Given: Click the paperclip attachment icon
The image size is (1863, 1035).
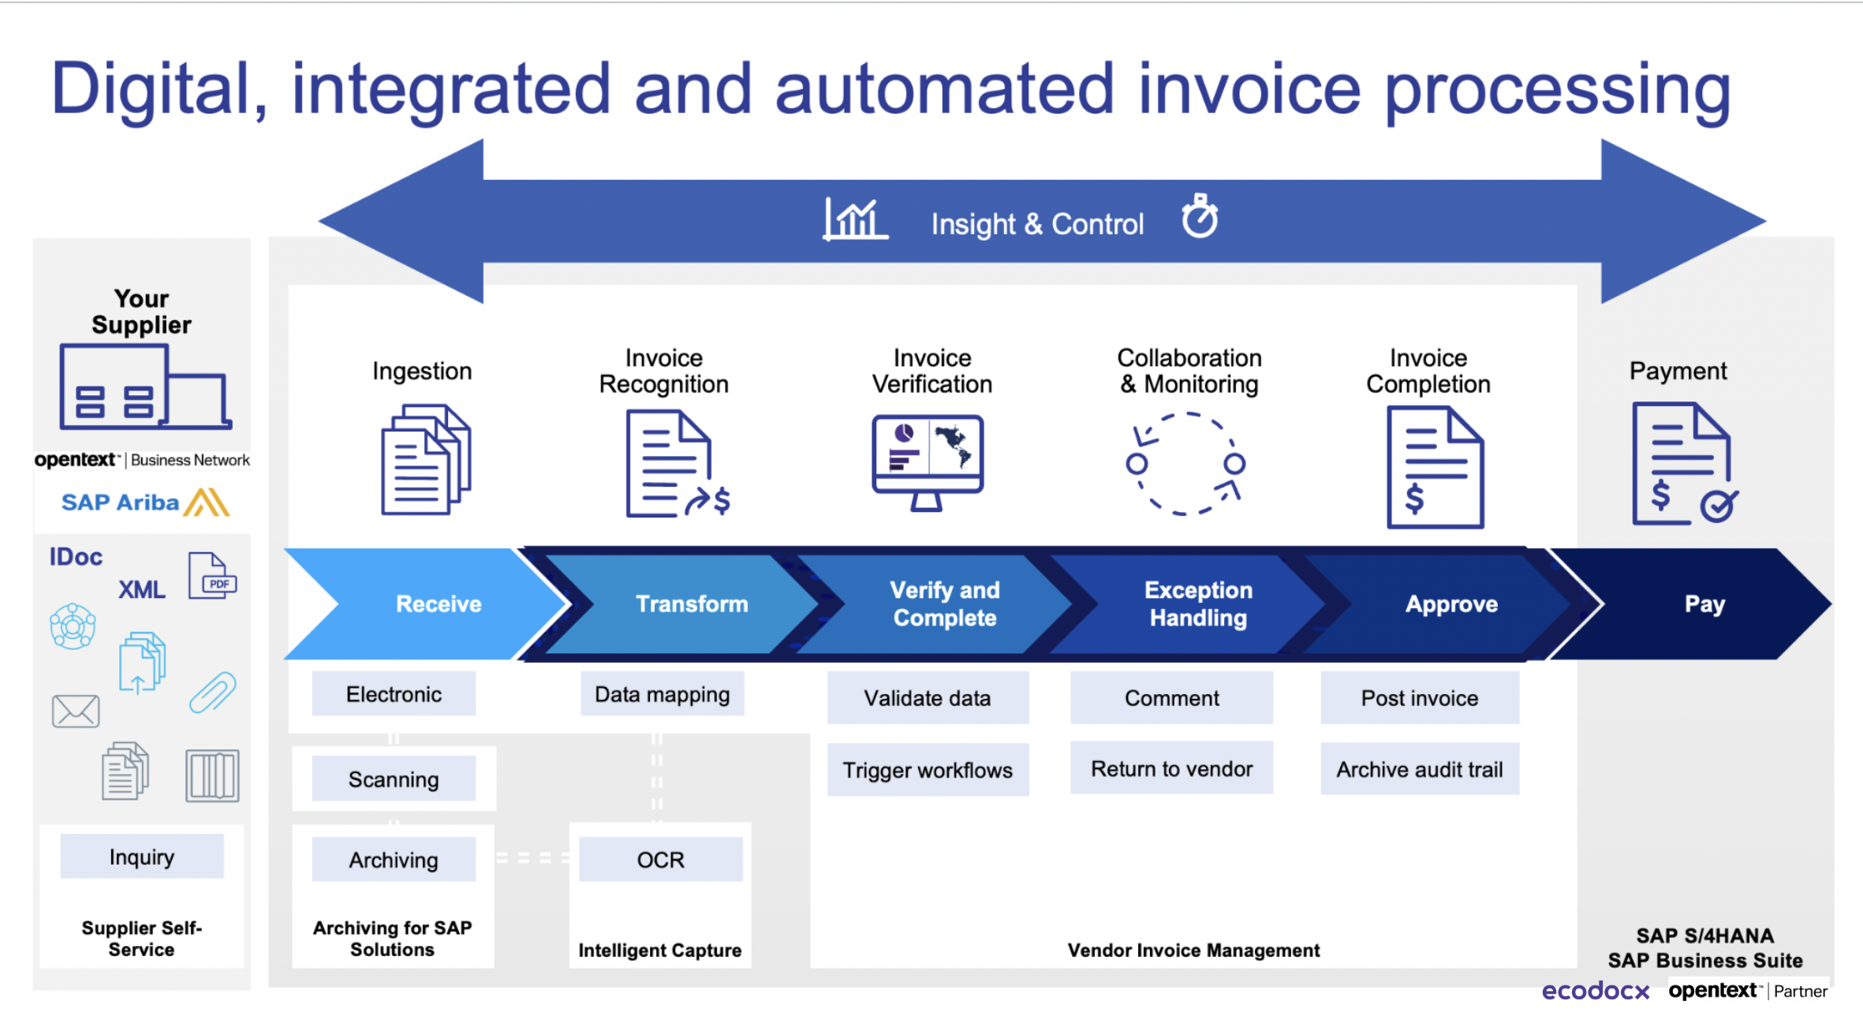Looking at the screenshot, I should [213, 693].
